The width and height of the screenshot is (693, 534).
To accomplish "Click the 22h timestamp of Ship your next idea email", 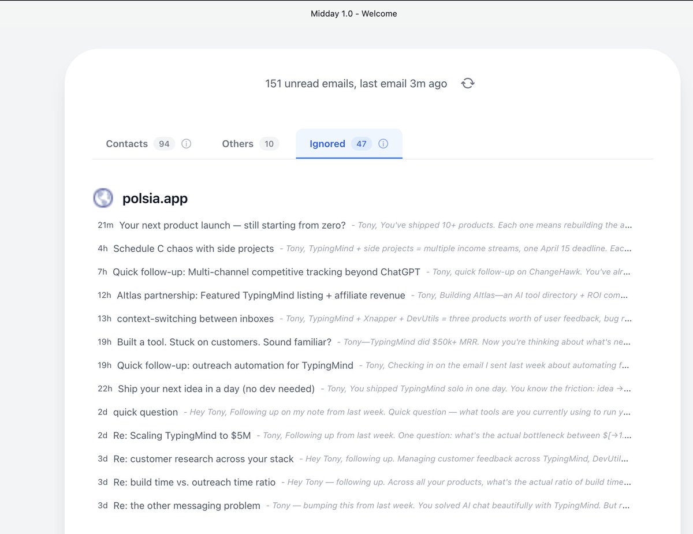I will tap(105, 389).
